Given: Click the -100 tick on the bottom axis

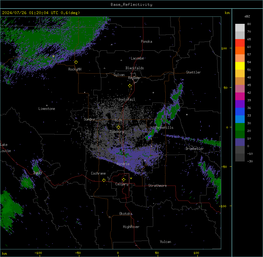Looking at the screenshot, I should click(38, 253).
